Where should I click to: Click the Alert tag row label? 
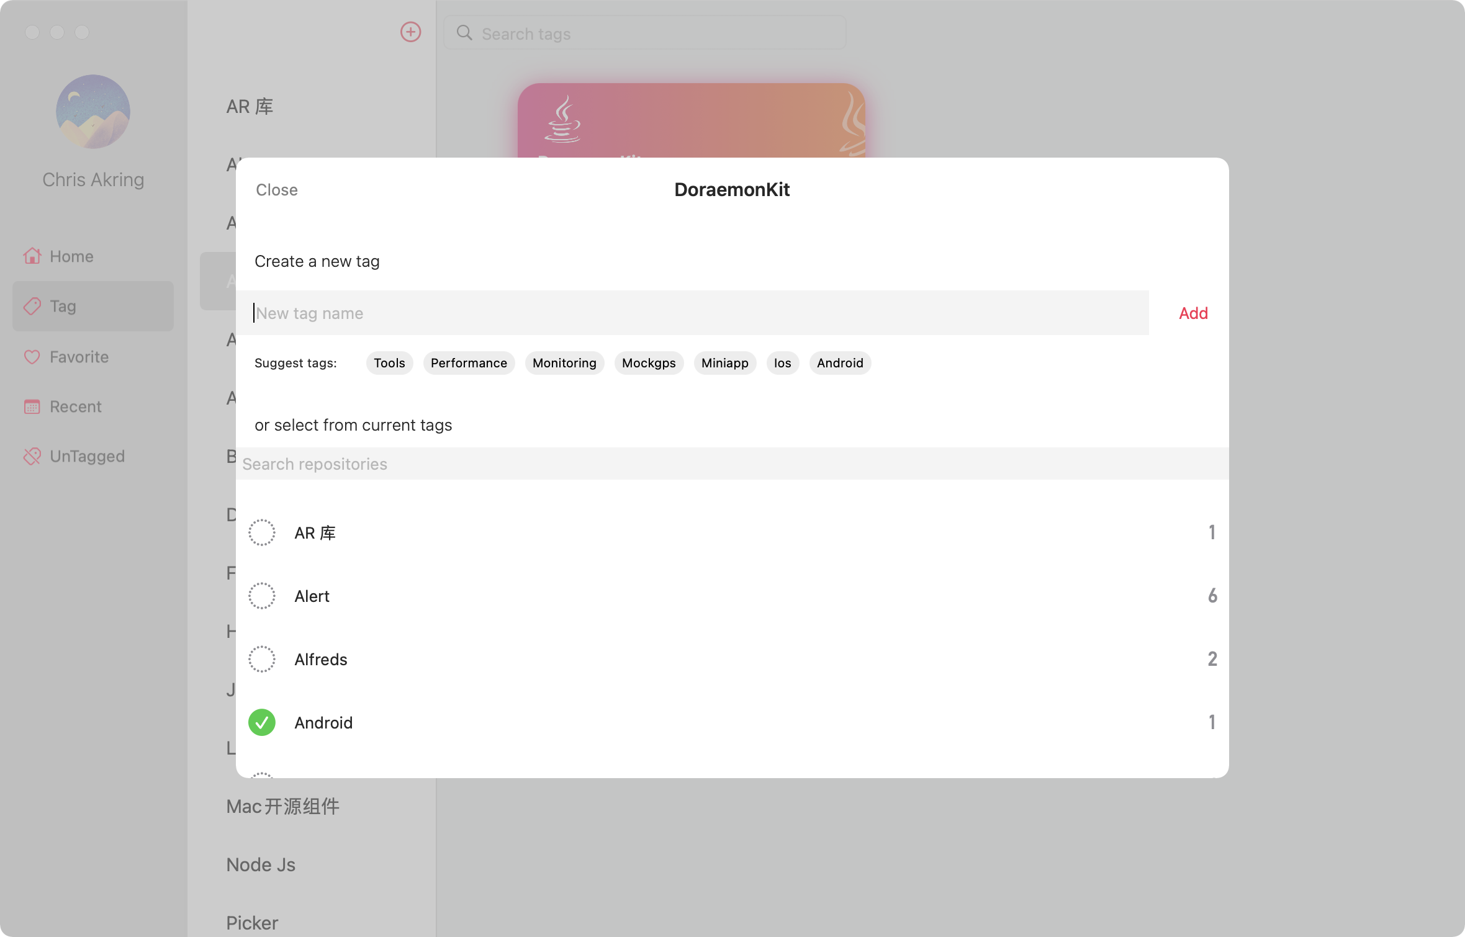tap(312, 596)
